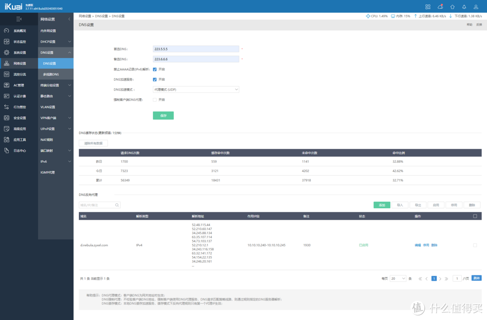Open the NAT规则 menu item

coord(47,140)
